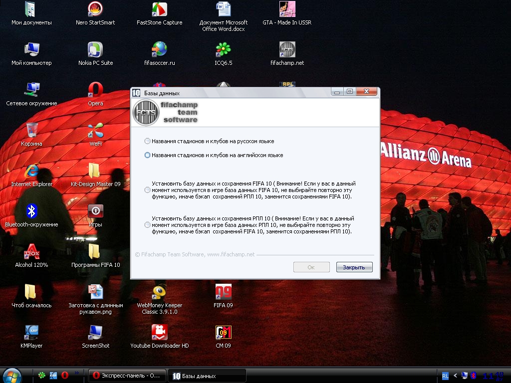This screenshot has width=511, height=383.
Task: Open Чтоб скачалось folder
Action: 31,296
